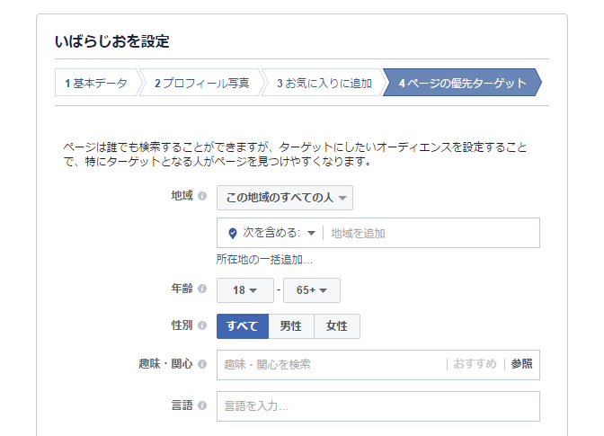This screenshot has width=604, height=436.
Task: Click info icon next to 言語 label
Action: point(202,405)
